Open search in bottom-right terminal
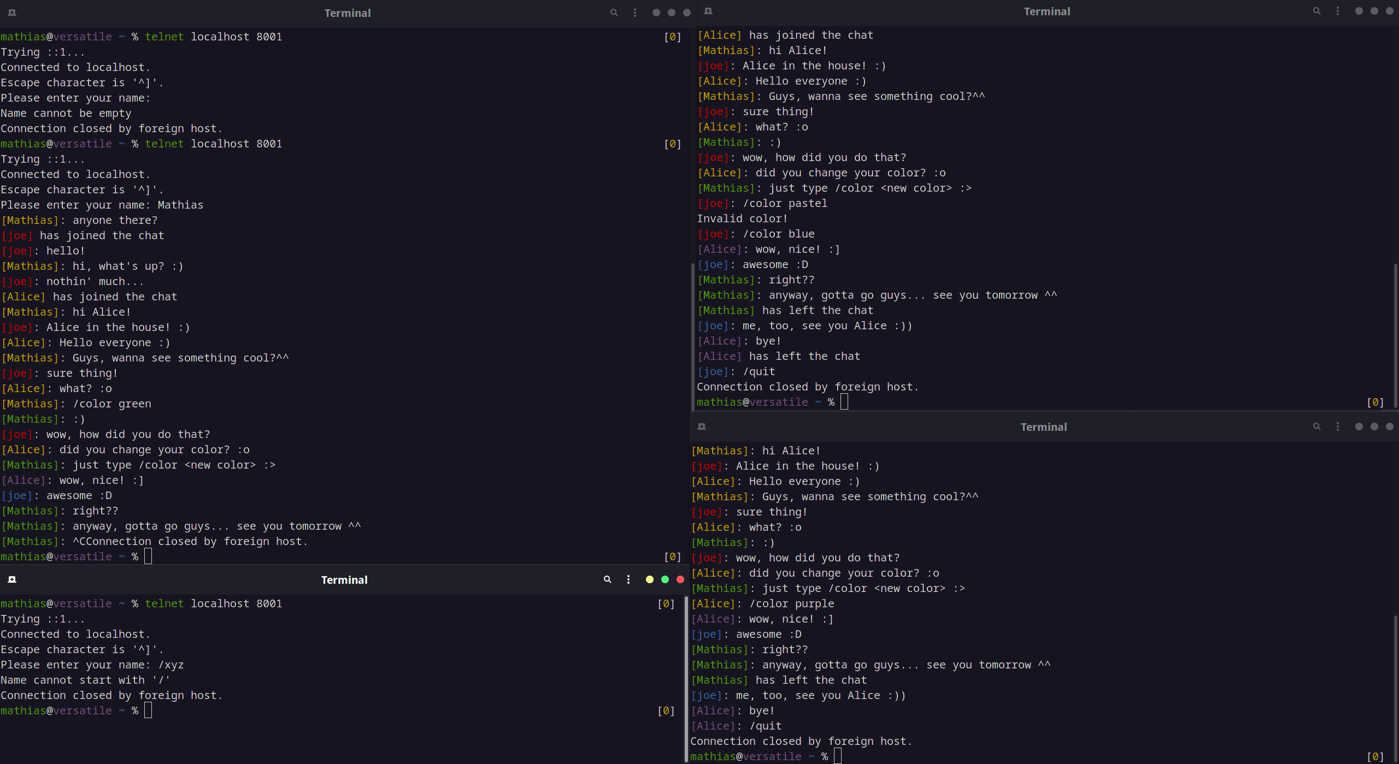Viewport: 1399px width, 764px height. tap(1317, 427)
